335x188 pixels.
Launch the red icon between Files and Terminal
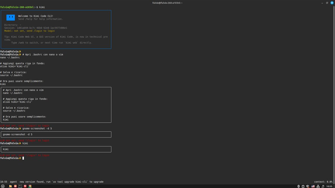tap(15, 186)
